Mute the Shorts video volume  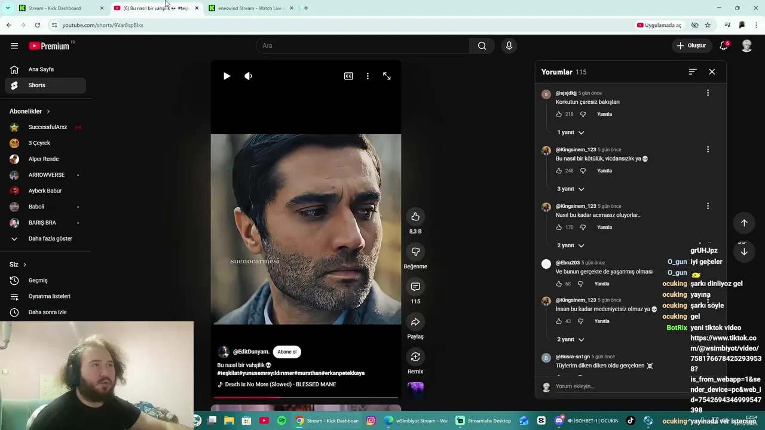click(x=248, y=76)
